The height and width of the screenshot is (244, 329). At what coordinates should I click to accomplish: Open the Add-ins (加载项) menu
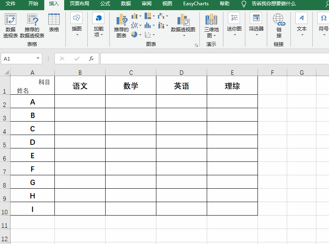[x=98, y=25]
